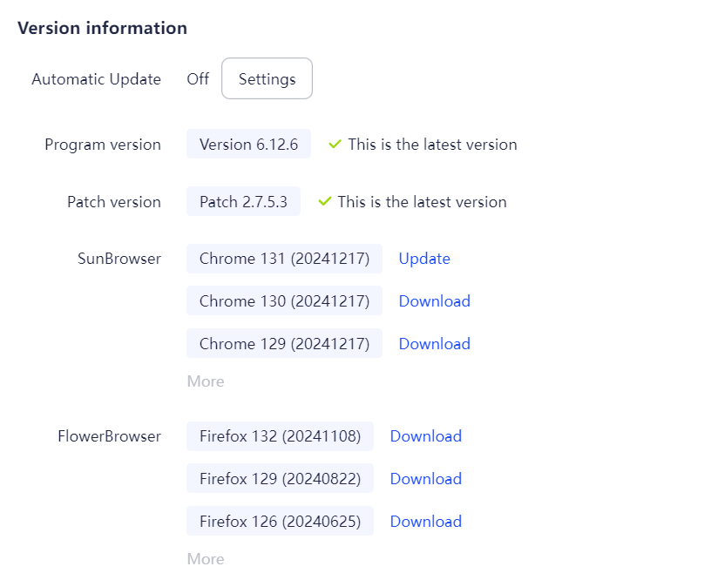The width and height of the screenshot is (725, 580).
Task: Click the Version information heading
Action: pos(102,28)
